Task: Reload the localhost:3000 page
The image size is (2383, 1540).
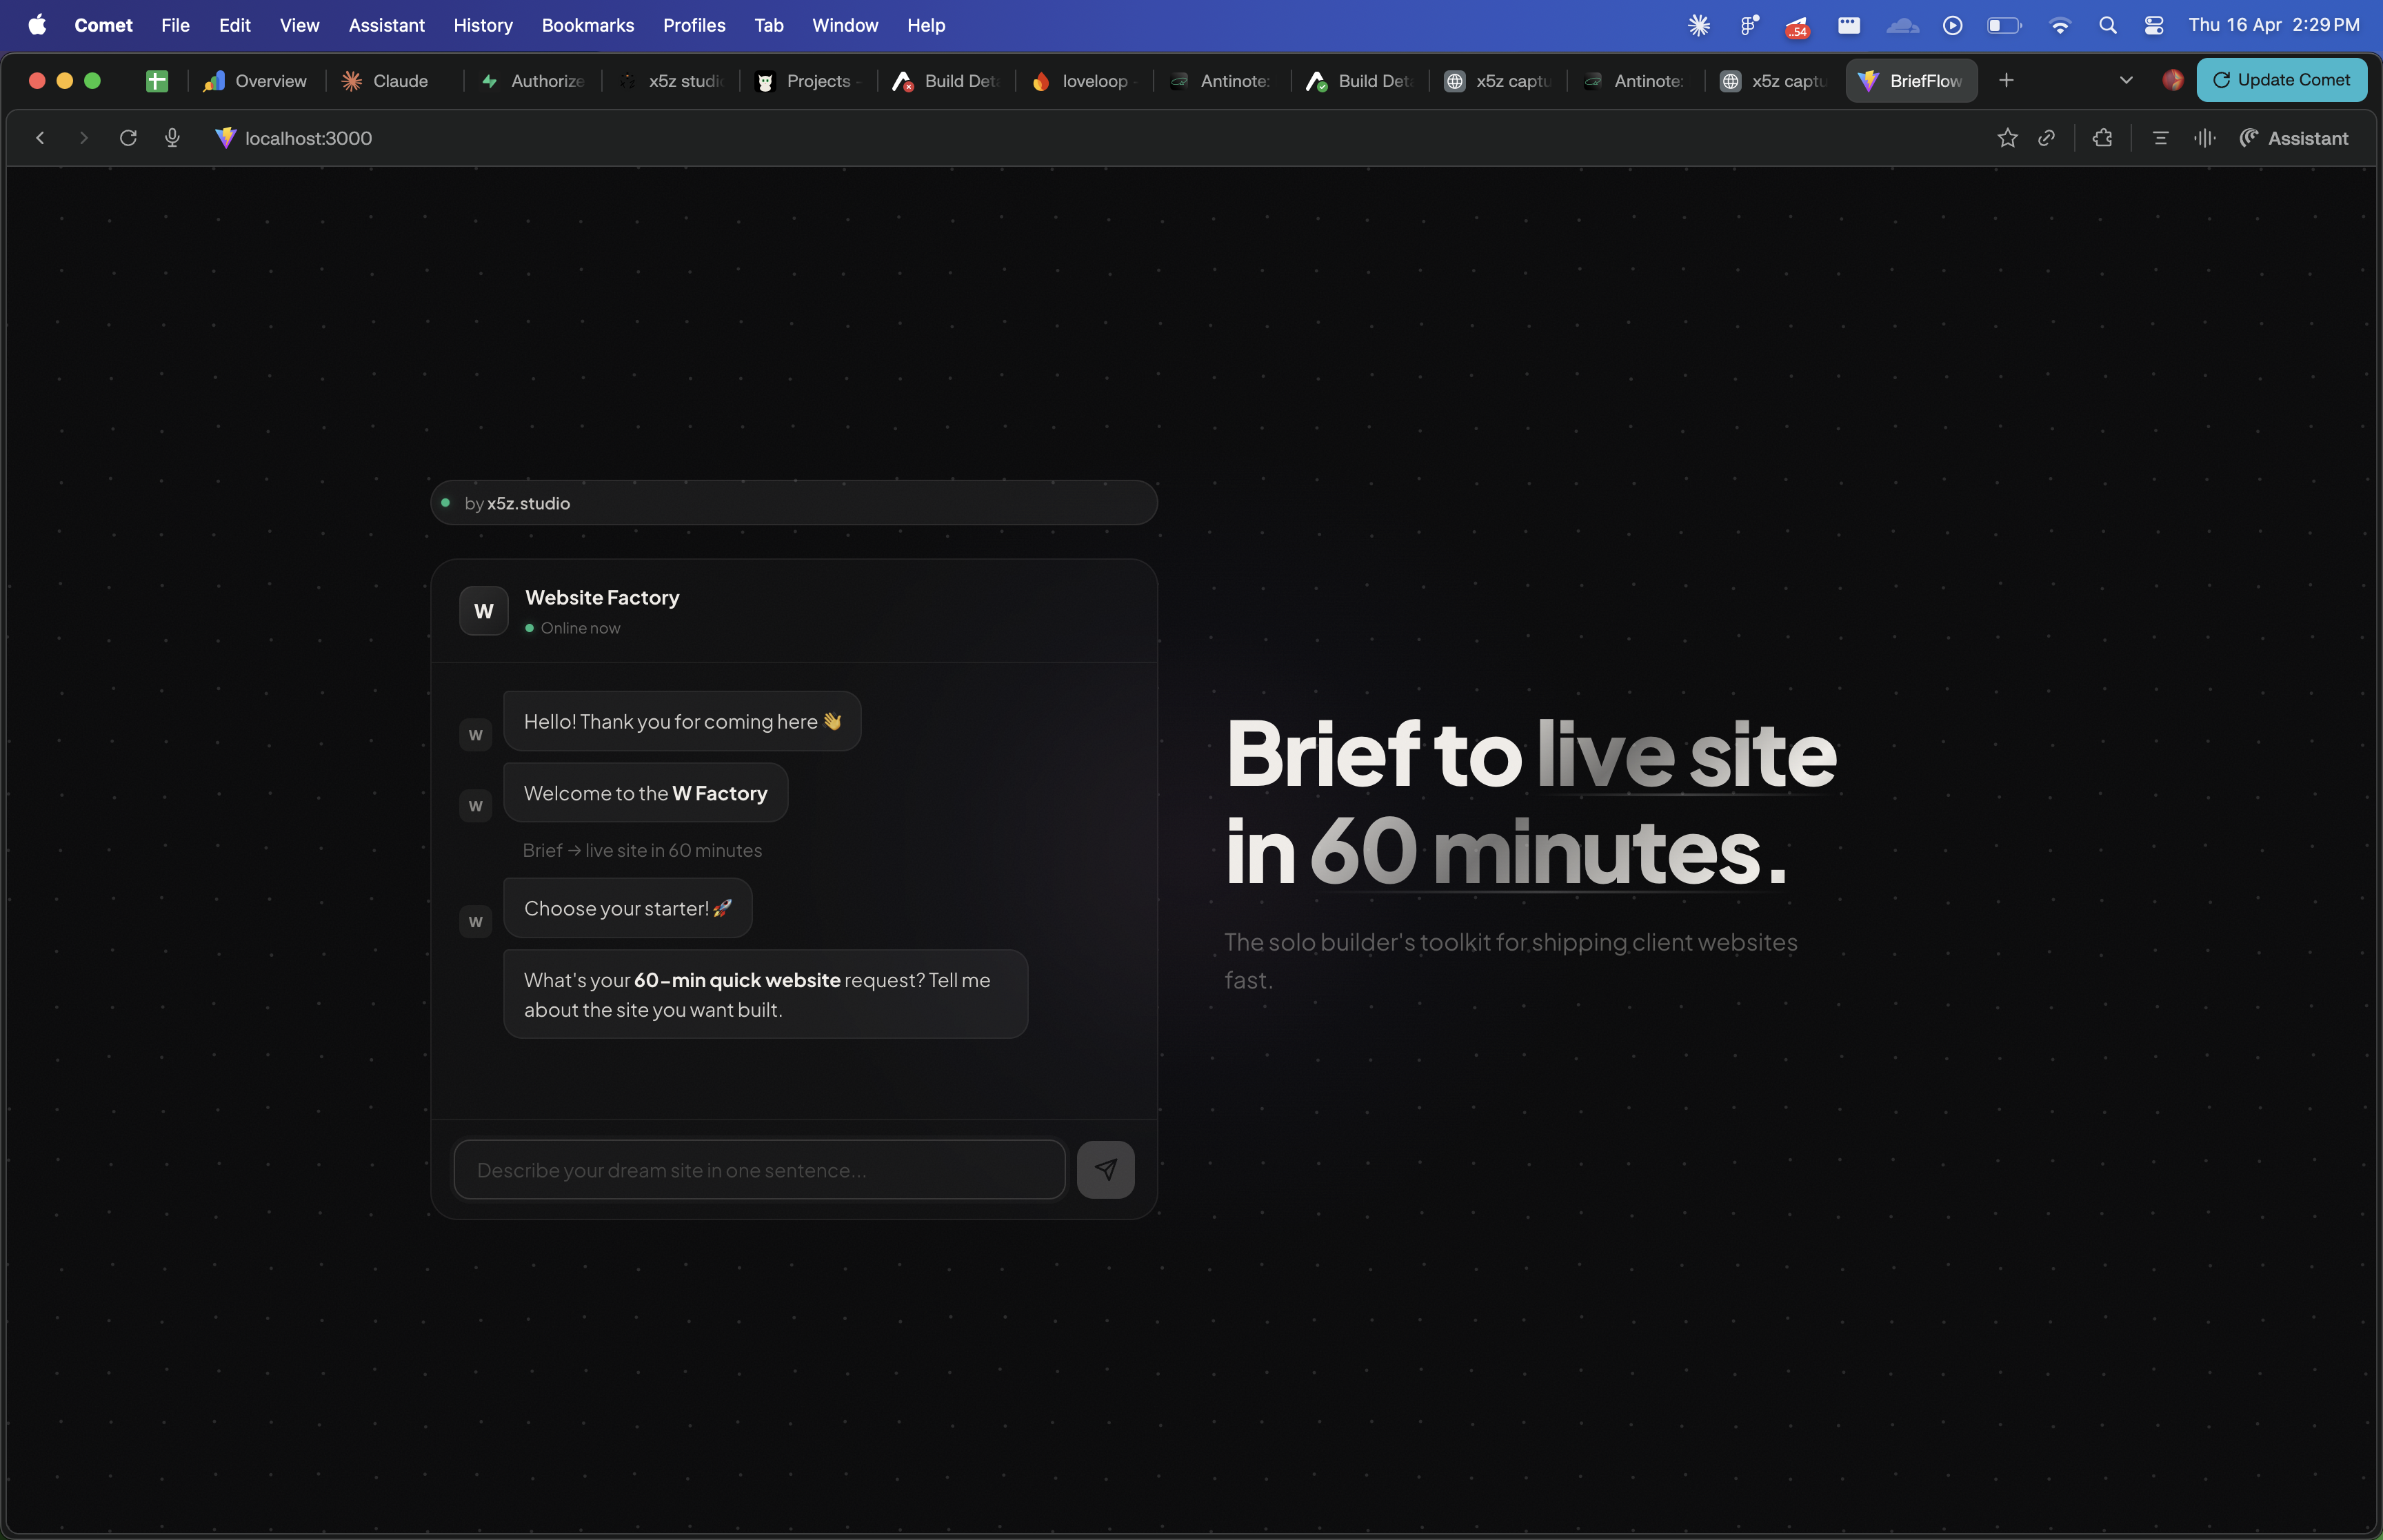Action: (x=128, y=137)
